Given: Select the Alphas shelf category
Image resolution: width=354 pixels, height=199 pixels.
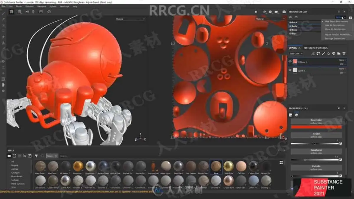Looking at the screenshot, I should pyautogui.click(x=14, y=169).
